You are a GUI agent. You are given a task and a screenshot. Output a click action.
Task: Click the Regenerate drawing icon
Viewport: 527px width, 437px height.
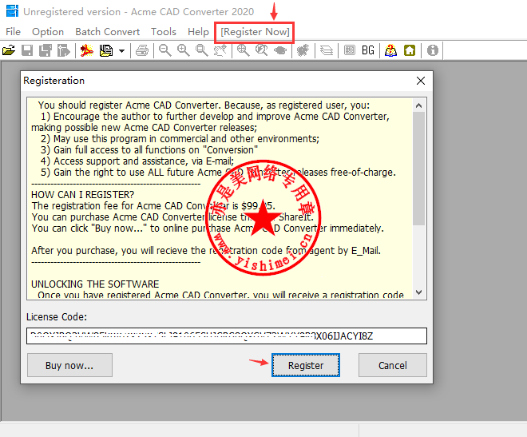[x=303, y=50]
